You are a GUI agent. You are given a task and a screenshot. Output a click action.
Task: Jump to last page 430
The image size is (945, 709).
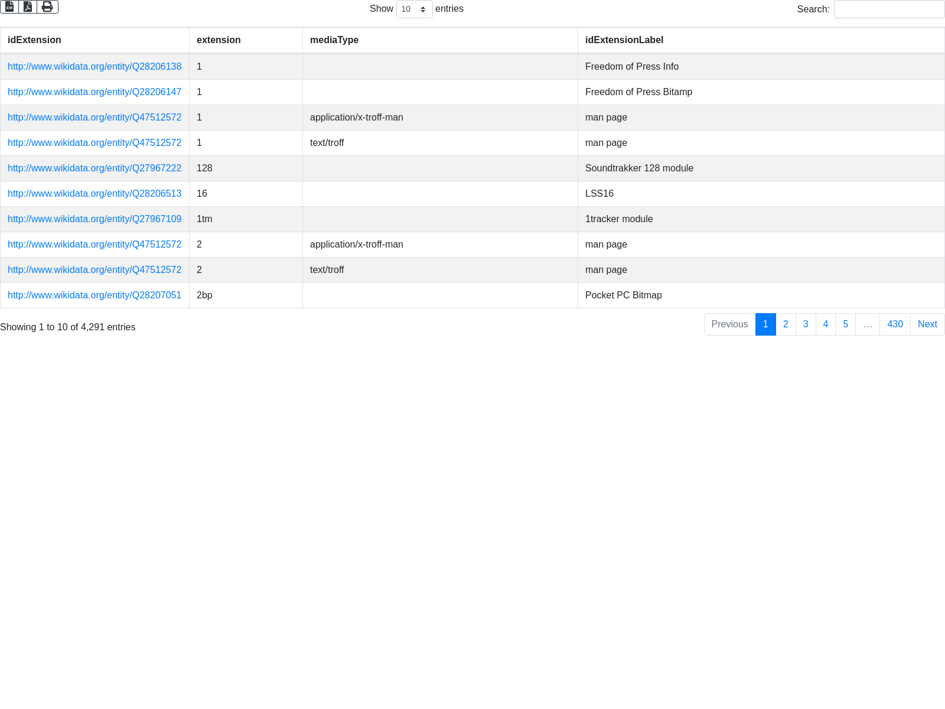895,324
